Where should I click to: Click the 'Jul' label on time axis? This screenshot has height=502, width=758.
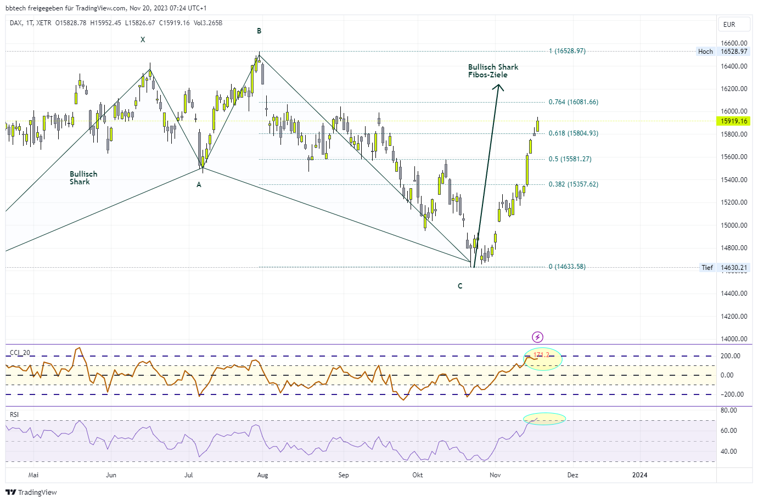point(188,475)
